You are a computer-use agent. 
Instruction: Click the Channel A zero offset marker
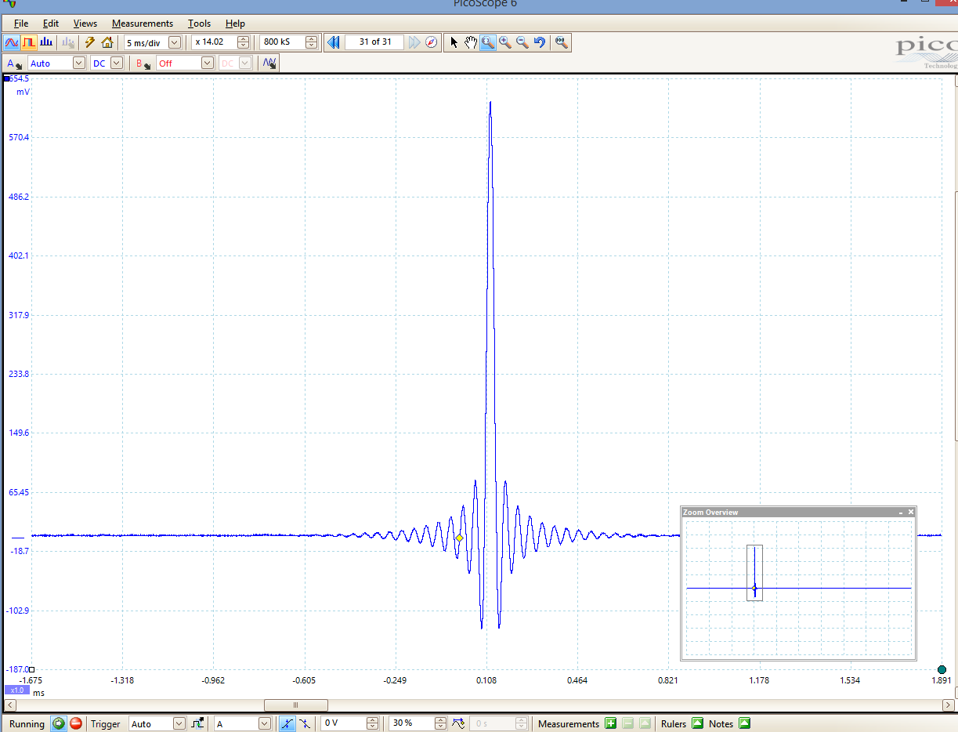[x=16, y=538]
